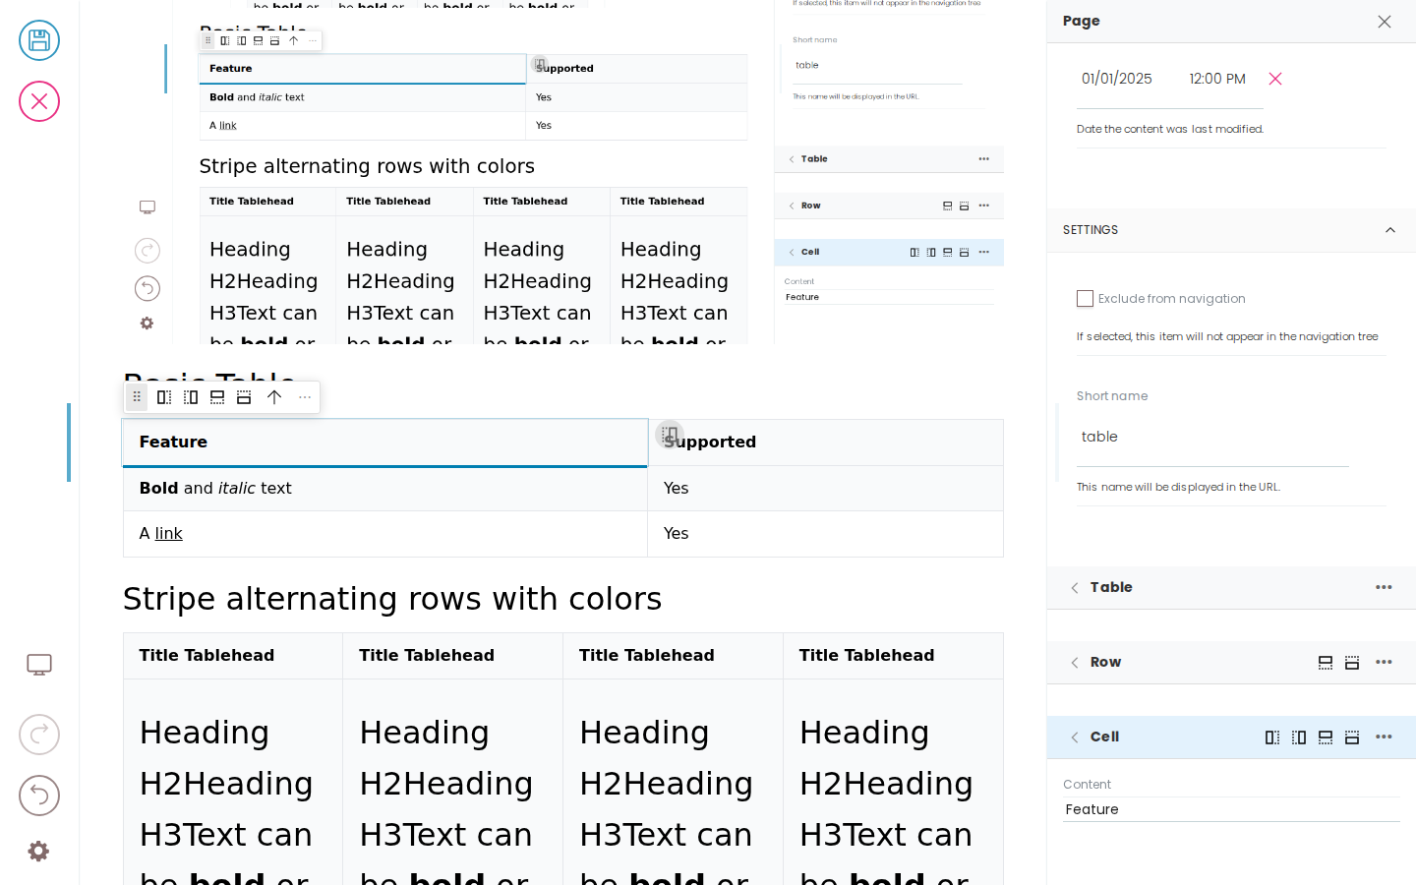
Task: Open the large gear settings icon at bottom left
Action: [38, 852]
